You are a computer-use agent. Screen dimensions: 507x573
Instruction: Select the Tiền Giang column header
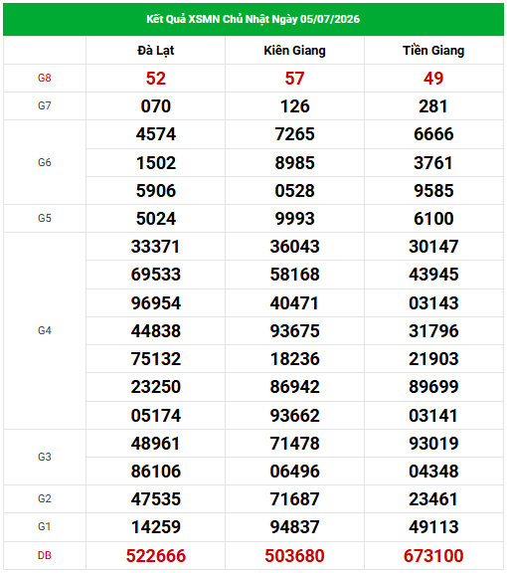click(433, 51)
